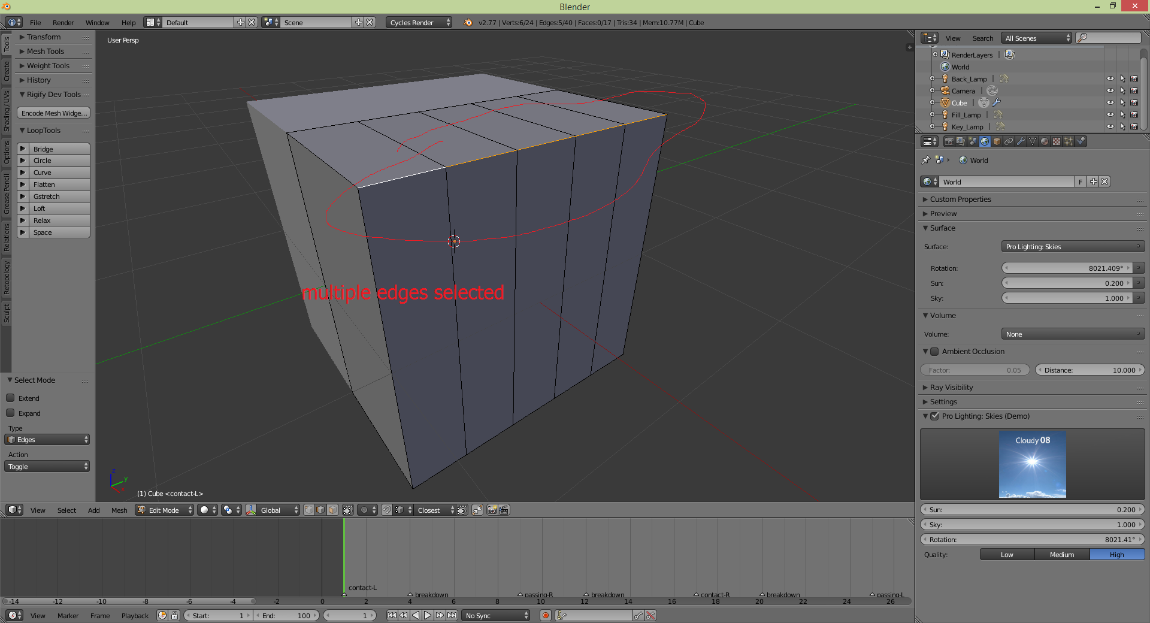Open the Surface Pro Lighting: Skies dropdown
This screenshot has width=1150, height=623.
1073,246
